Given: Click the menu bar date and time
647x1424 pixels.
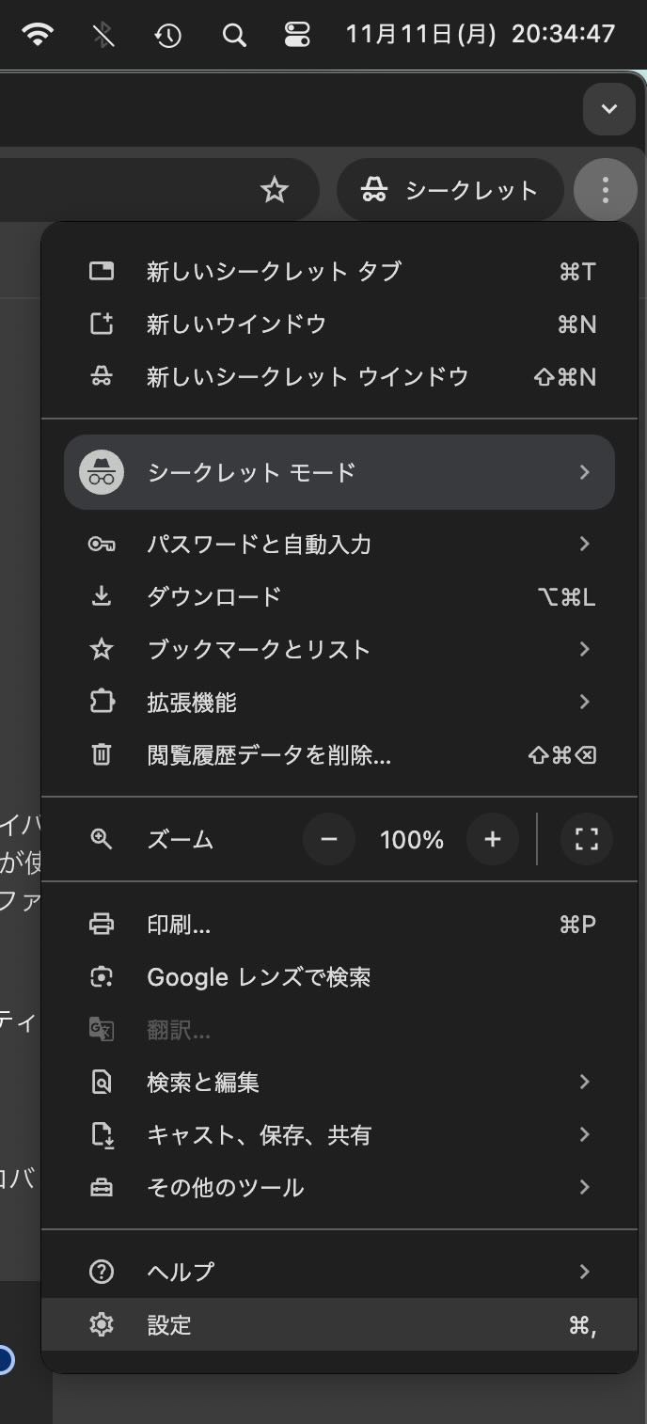Looking at the screenshot, I should (480, 36).
